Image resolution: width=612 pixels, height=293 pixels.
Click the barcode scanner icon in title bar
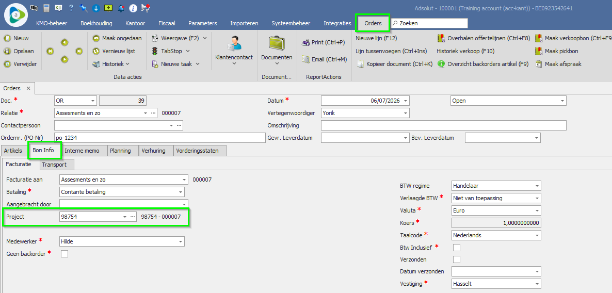34,7
